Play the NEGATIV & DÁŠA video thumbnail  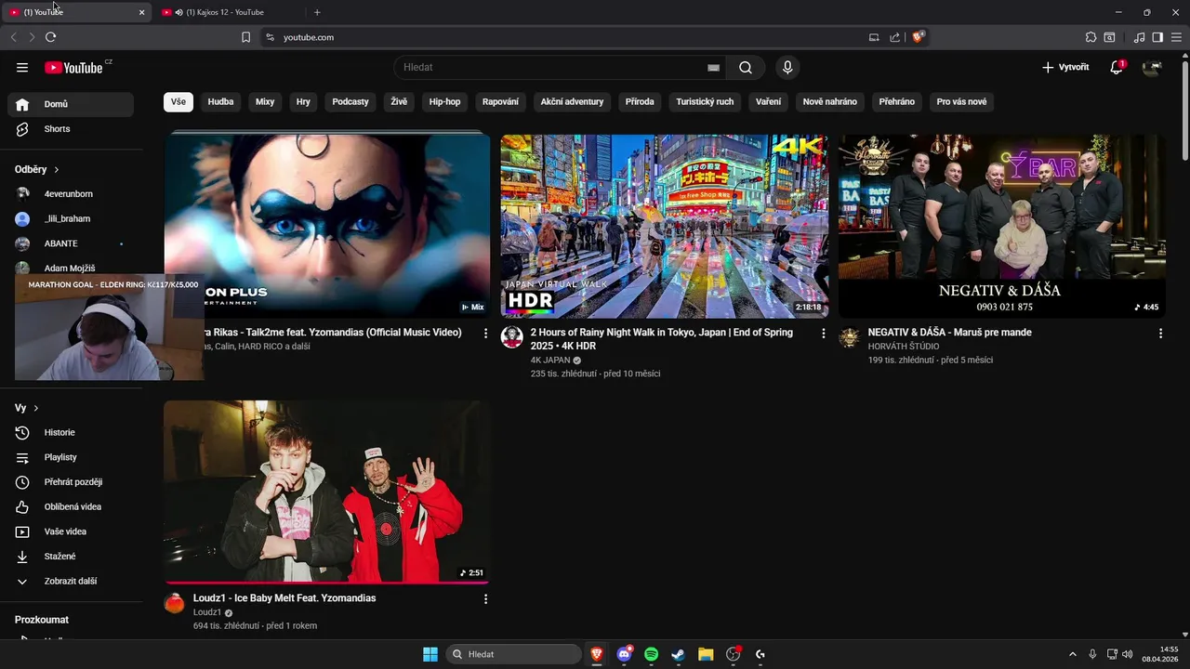coord(1001,226)
